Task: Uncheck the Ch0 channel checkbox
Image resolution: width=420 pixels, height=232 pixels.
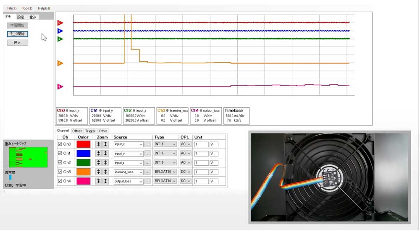Action: click(x=60, y=144)
